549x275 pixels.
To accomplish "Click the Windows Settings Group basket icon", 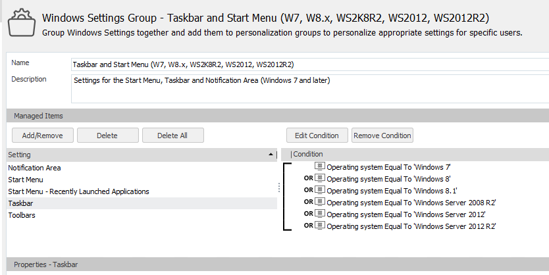I will 22,23.
